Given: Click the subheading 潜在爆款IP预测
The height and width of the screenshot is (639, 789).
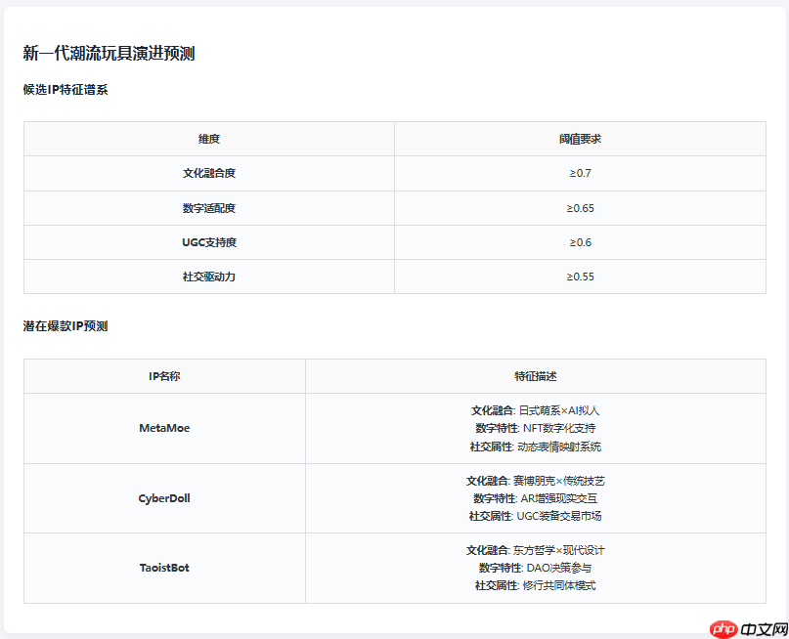Looking at the screenshot, I should pos(66,325).
